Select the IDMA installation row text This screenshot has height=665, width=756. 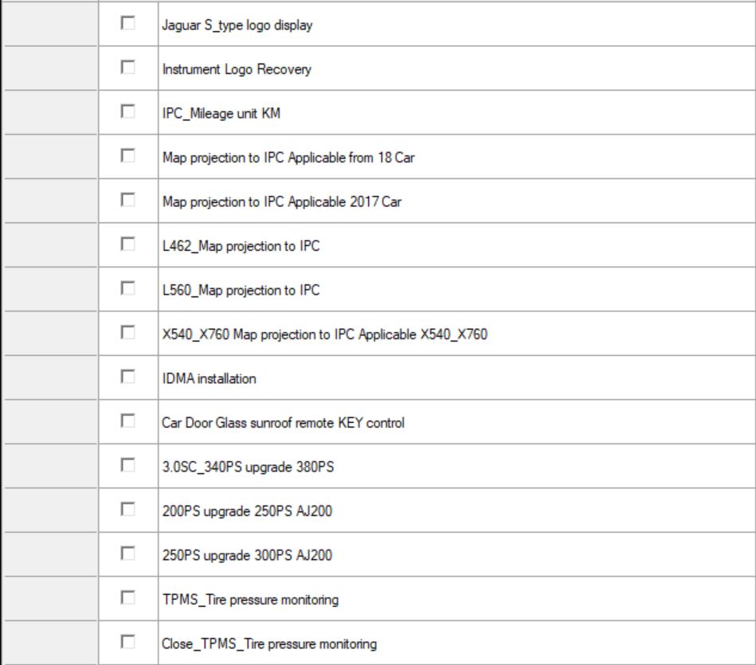(206, 379)
